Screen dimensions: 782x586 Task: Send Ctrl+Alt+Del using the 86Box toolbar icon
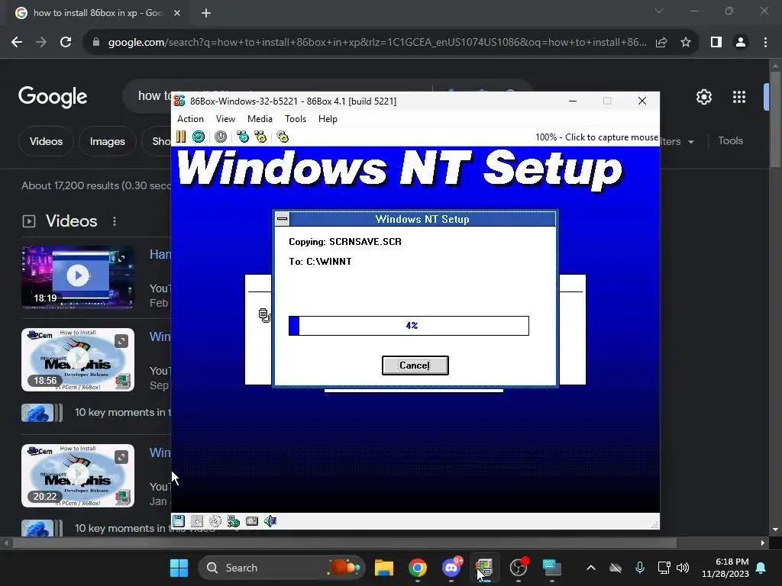(243, 137)
